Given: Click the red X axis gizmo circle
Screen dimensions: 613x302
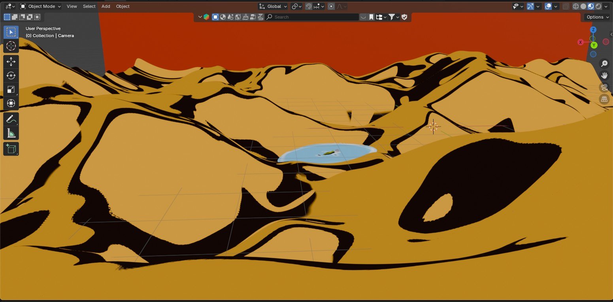Looking at the screenshot, I should tap(581, 42).
